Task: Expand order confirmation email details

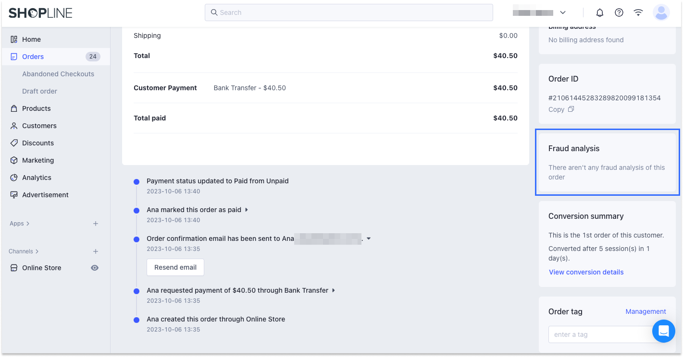Action: coord(369,238)
